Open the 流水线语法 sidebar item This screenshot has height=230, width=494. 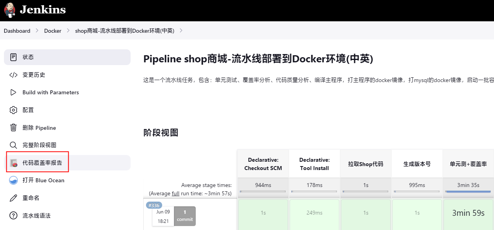(67, 216)
